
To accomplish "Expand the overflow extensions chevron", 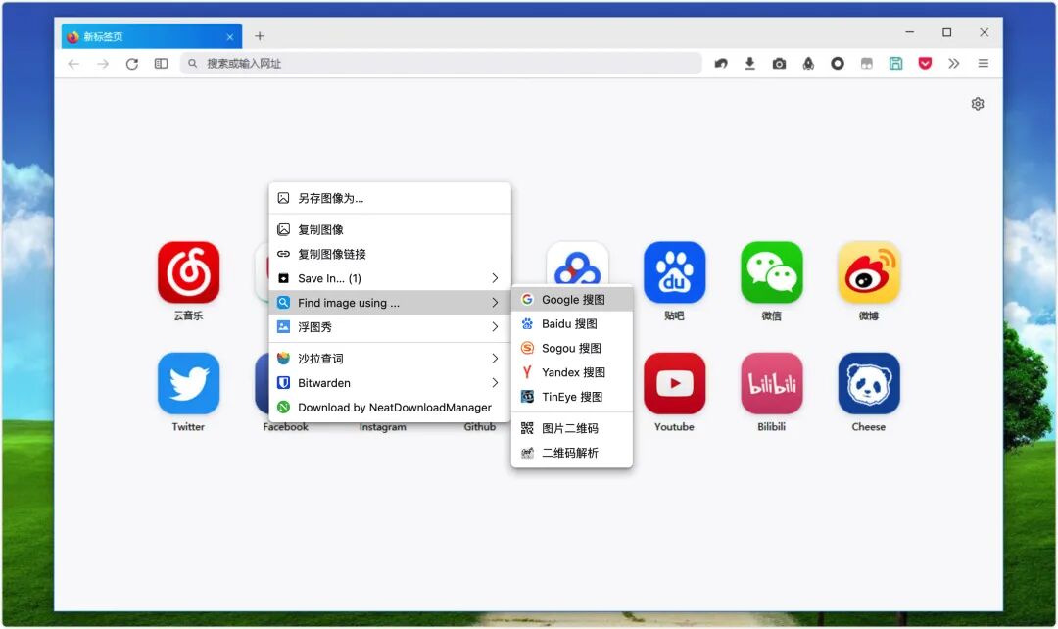I will (953, 64).
